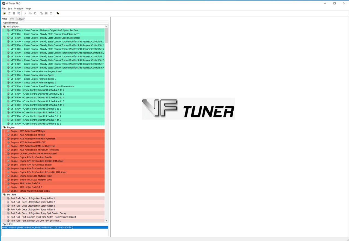Click the map list scrollbar up arrow
This screenshot has height=241, width=349.
[x=106, y=26]
